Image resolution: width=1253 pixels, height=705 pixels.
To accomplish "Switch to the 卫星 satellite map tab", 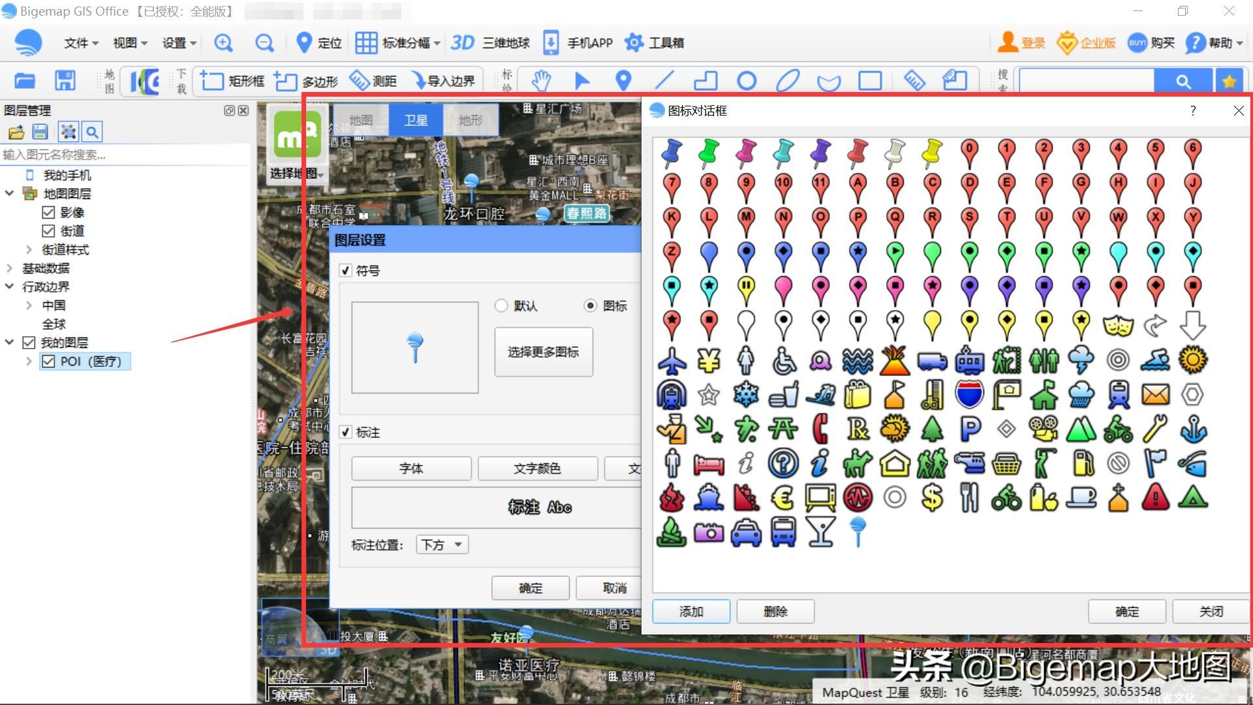I will pyautogui.click(x=416, y=119).
